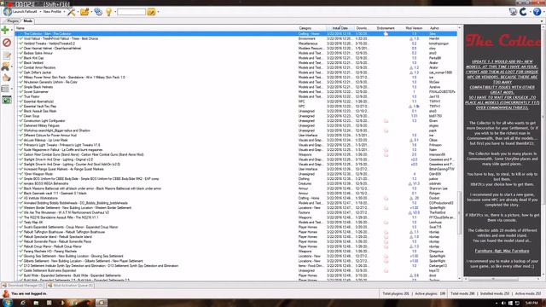Sort by the Category column header
Image resolution: width=546 pixels, height=307 pixels.
(311, 28)
